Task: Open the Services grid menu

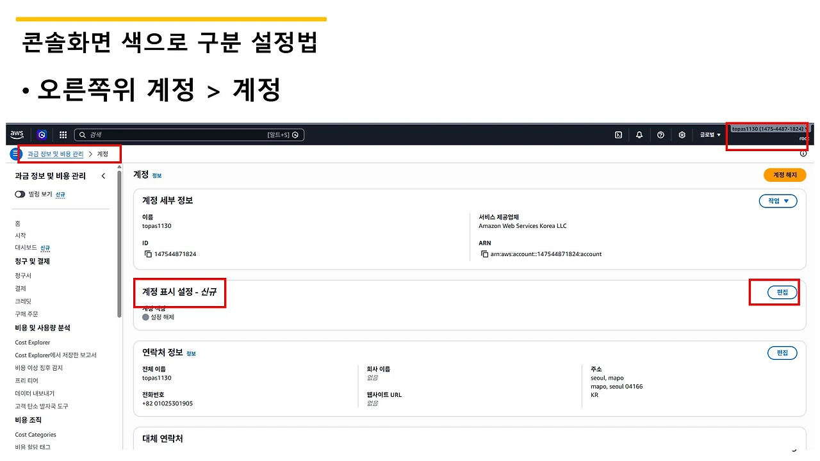Action: (63, 134)
